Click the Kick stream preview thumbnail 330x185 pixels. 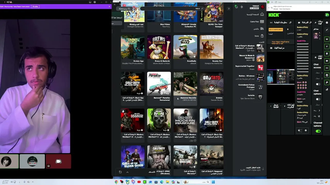pyautogui.click(x=281, y=77)
